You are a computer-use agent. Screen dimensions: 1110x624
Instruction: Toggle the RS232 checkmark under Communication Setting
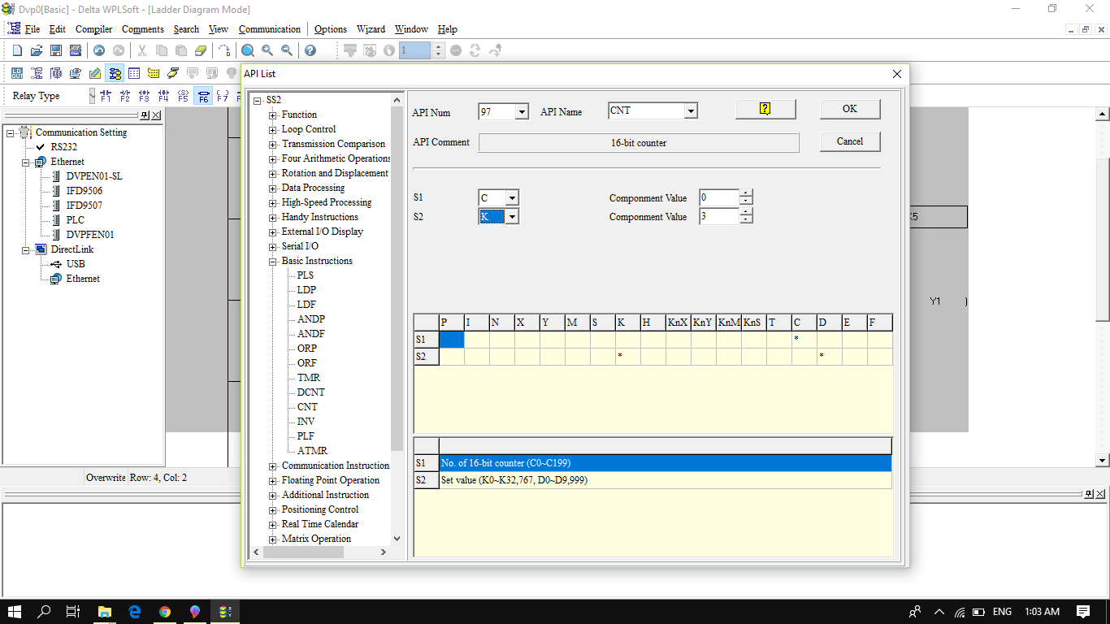pyautogui.click(x=39, y=146)
